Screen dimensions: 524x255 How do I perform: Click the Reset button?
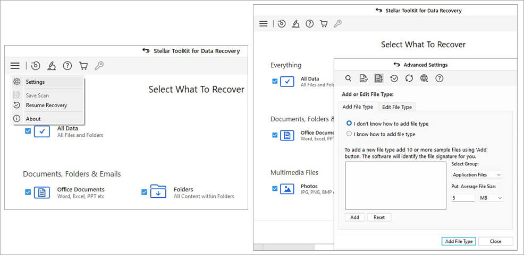click(x=379, y=217)
